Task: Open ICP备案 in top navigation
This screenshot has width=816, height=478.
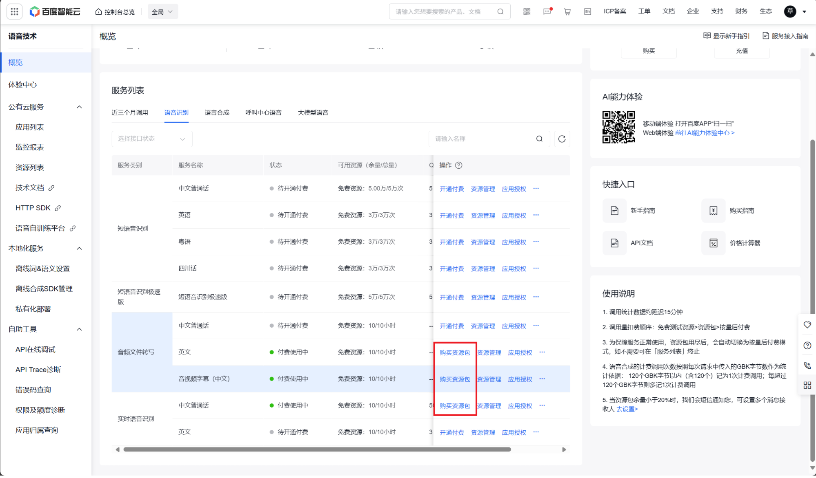Action: click(615, 11)
